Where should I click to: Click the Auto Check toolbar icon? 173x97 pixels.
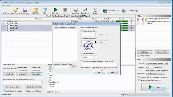pos(76,11)
